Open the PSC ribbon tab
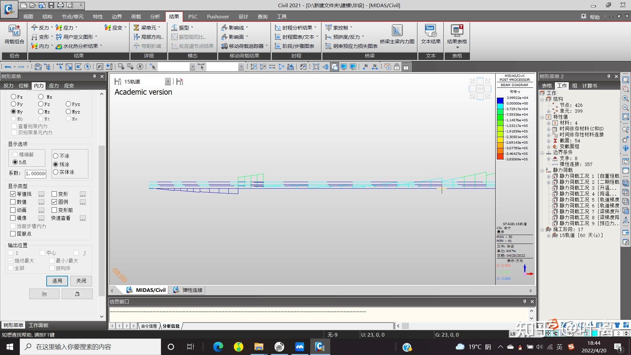 (193, 16)
